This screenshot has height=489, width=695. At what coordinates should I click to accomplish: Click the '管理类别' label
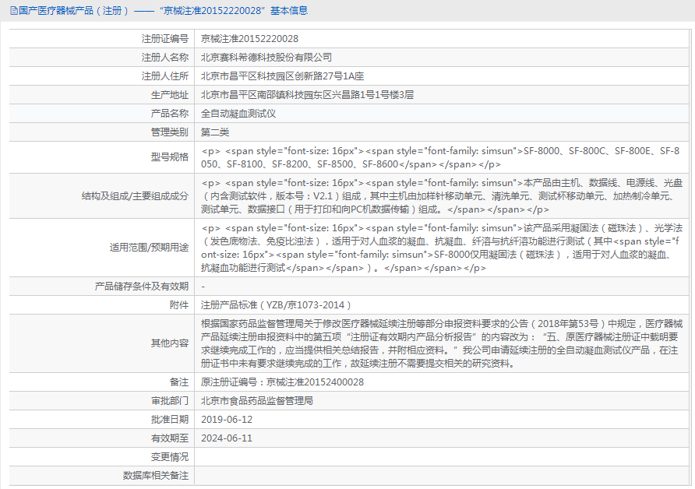tap(170, 132)
